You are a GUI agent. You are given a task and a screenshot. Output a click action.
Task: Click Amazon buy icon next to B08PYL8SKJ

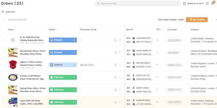134,88
